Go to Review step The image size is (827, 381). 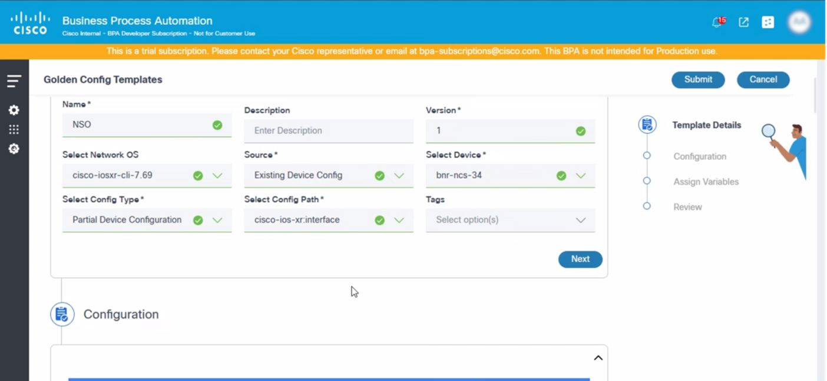pos(687,207)
